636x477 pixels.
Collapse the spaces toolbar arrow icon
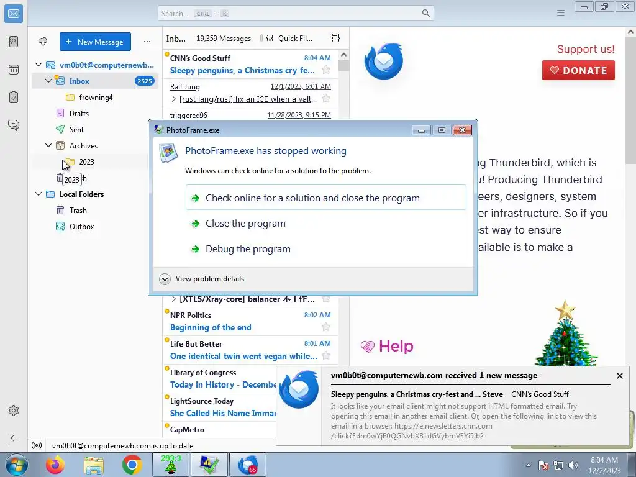(14, 438)
